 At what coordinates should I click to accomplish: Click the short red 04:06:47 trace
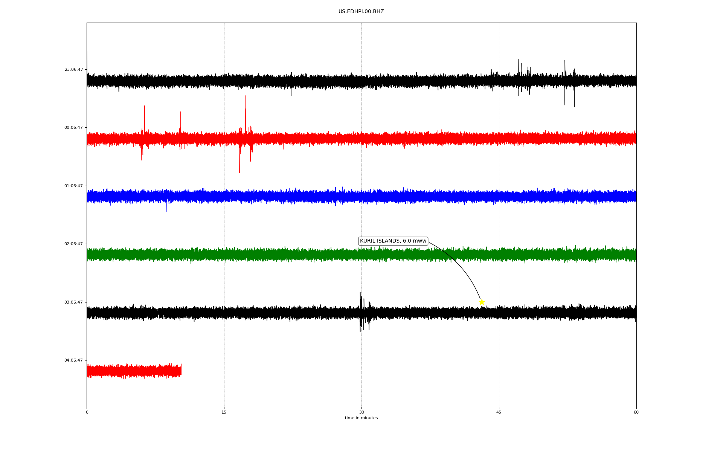tap(134, 371)
